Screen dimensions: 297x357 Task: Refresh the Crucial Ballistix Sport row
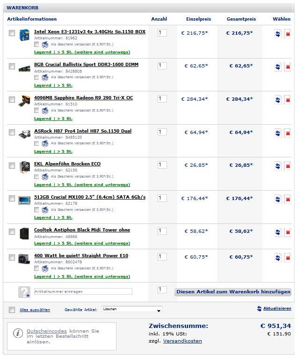[x=278, y=67]
